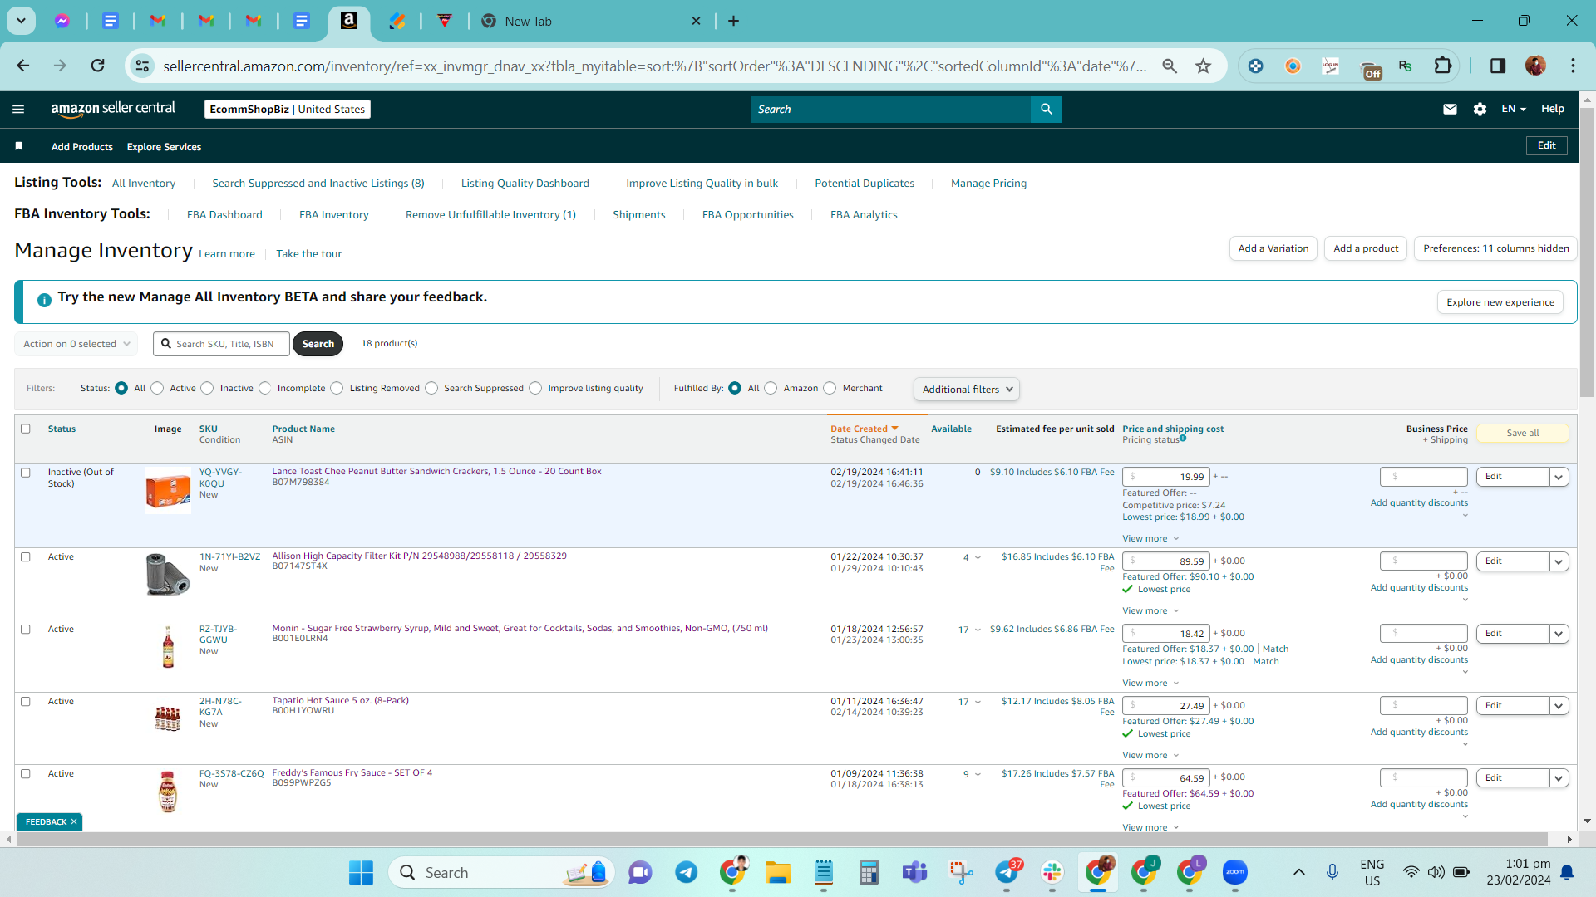Go to the FBA Dashboard tool
This screenshot has width=1596, height=897.
click(x=224, y=215)
